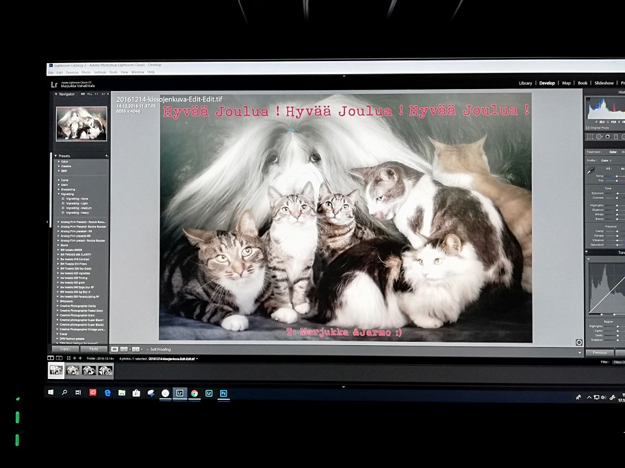Open toolbar options dropdown arrow at right
The width and height of the screenshot is (625, 468).
click(579, 352)
